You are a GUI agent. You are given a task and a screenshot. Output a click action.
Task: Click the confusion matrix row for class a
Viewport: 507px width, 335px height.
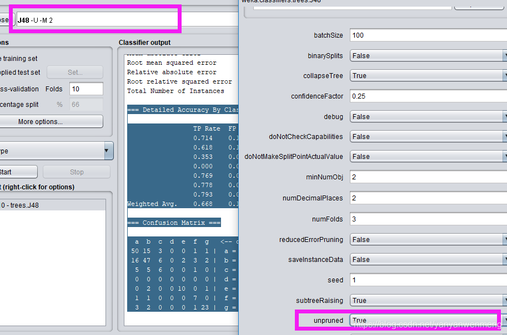coord(183,251)
